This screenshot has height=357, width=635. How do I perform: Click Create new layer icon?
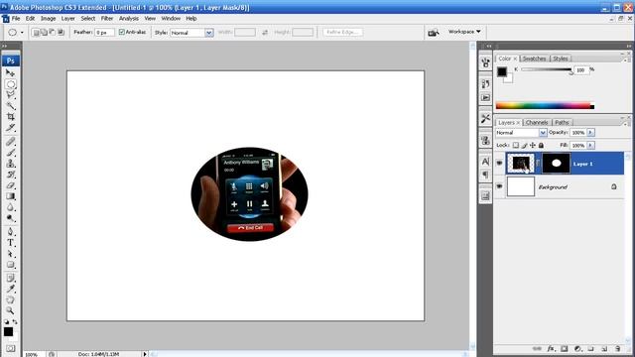(x=604, y=348)
